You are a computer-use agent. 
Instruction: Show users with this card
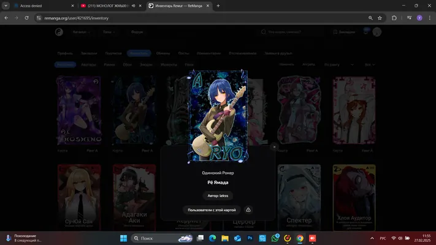[x=212, y=210]
